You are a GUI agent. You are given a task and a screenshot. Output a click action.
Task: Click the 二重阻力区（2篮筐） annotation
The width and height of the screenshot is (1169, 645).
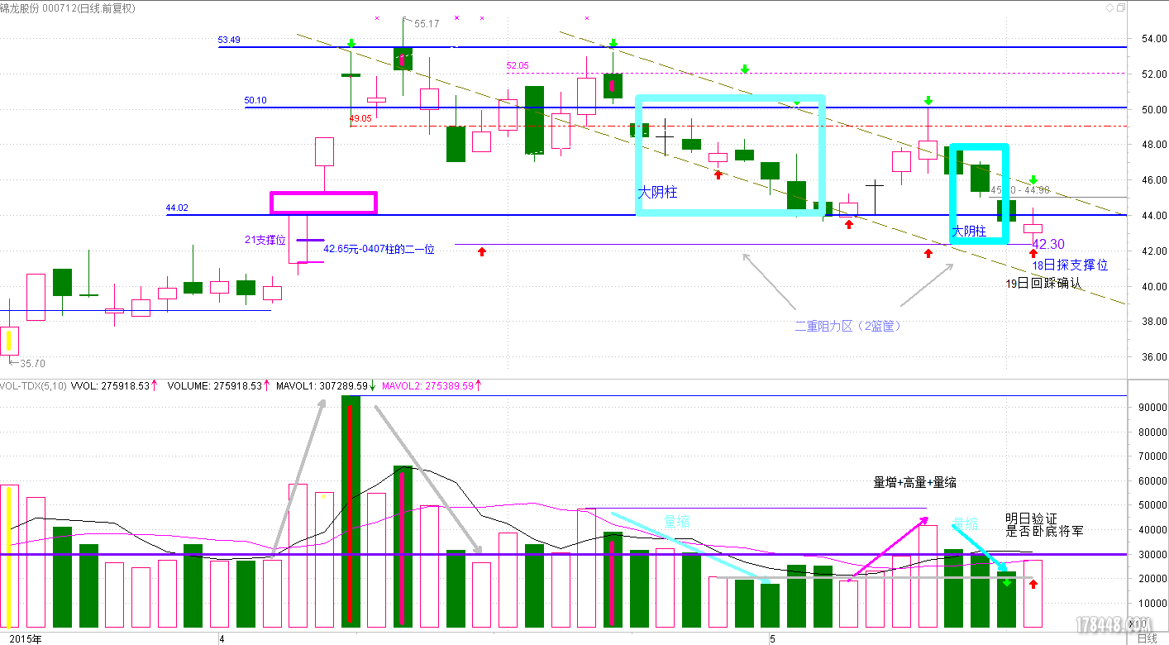click(x=847, y=326)
